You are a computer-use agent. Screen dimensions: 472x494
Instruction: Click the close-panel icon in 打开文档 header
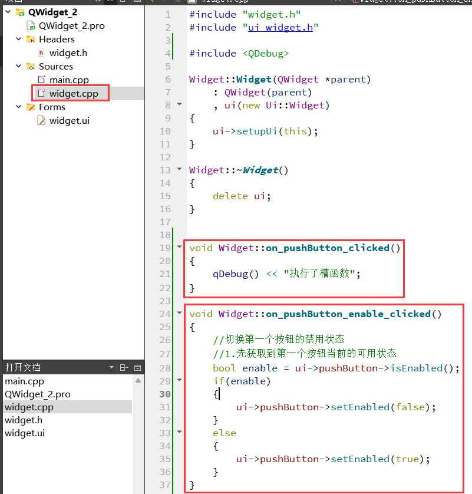[x=138, y=368]
